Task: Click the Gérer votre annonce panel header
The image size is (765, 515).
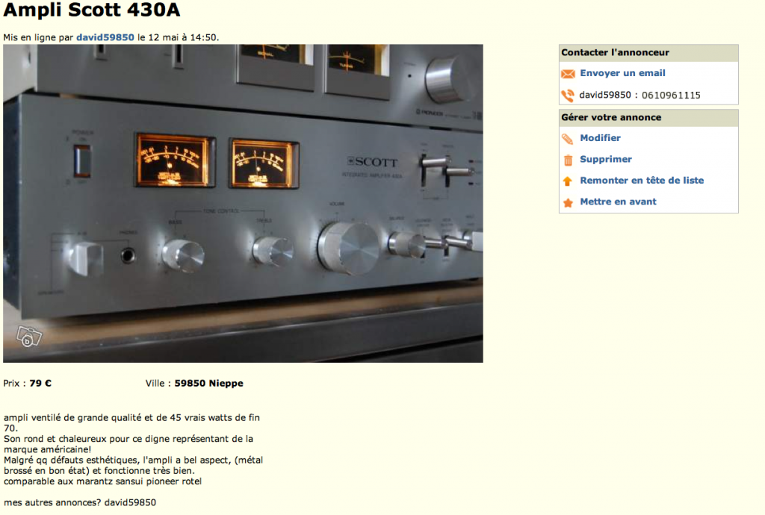Action: pyautogui.click(x=648, y=117)
